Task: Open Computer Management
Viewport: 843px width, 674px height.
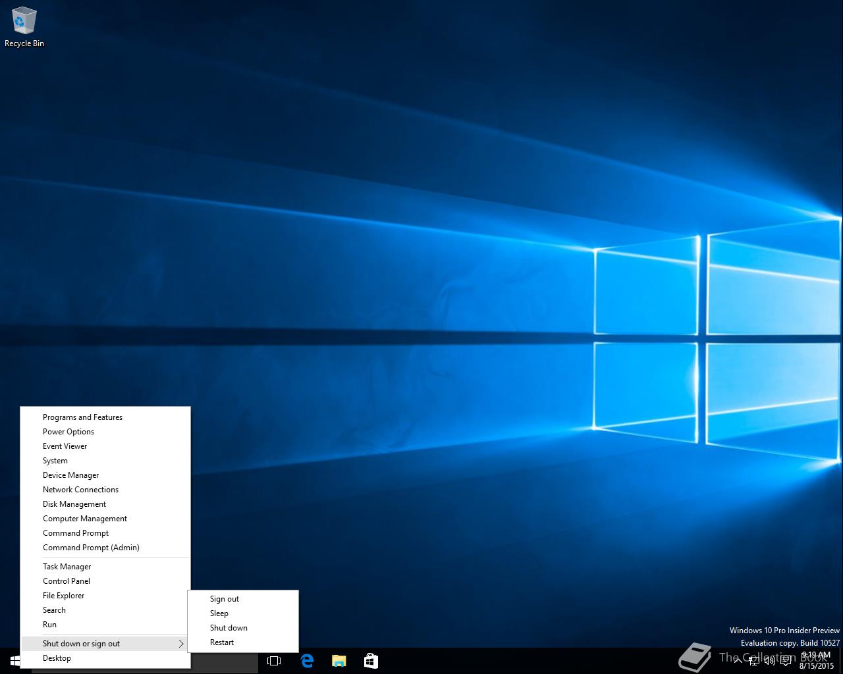Action: pyautogui.click(x=105, y=519)
